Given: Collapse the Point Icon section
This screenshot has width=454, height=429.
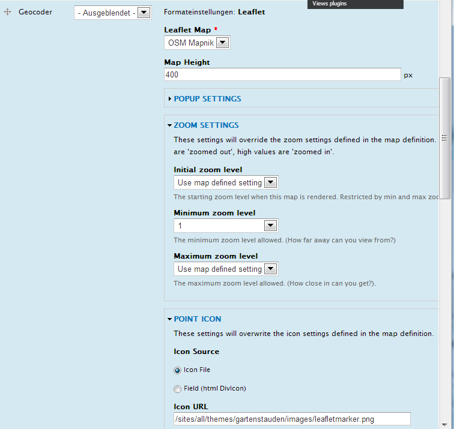Looking at the screenshot, I should pos(170,319).
